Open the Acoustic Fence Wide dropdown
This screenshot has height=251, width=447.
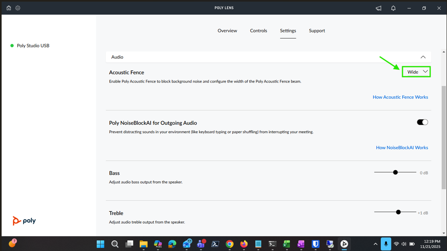[x=416, y=72]
